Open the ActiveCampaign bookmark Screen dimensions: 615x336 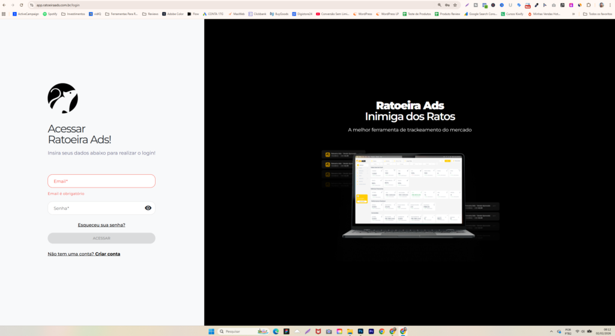point(26,14)
